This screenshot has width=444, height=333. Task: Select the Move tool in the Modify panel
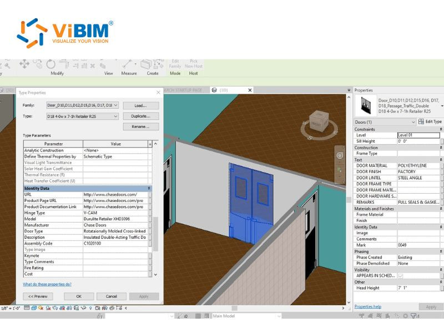25,63
